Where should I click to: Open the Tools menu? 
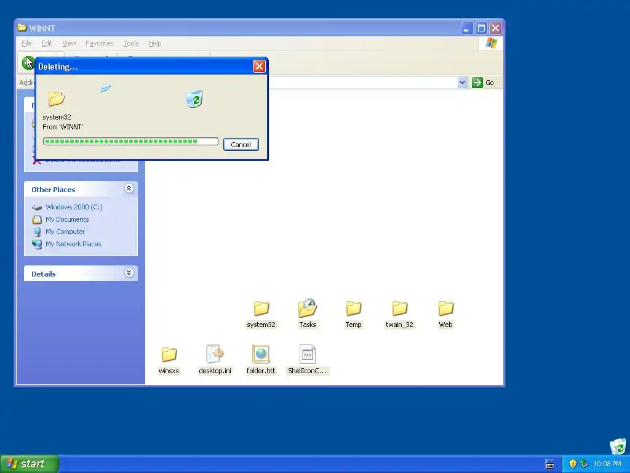(130, 43)
